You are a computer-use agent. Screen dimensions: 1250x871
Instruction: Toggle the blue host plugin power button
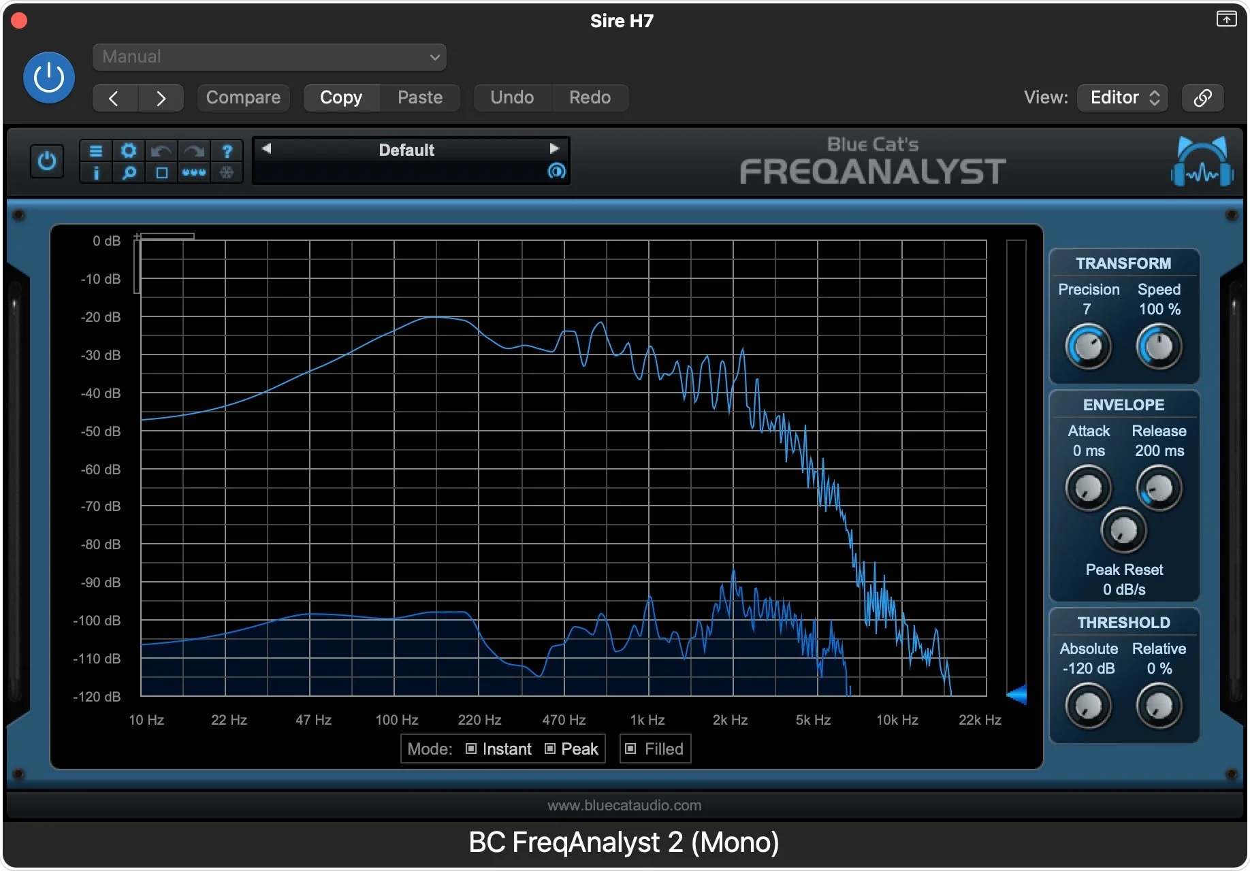click(x=49, y=78)
